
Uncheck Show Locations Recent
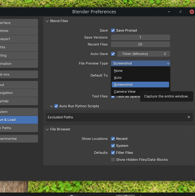point(113,139)
